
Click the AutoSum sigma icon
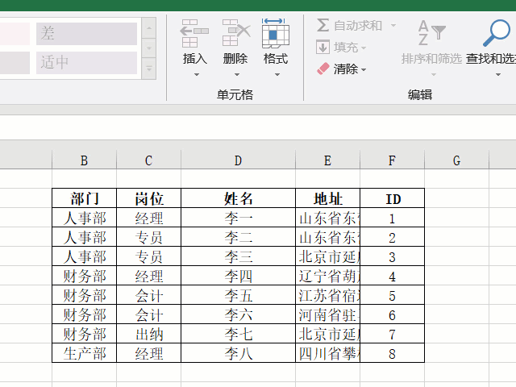click(322, 25)
